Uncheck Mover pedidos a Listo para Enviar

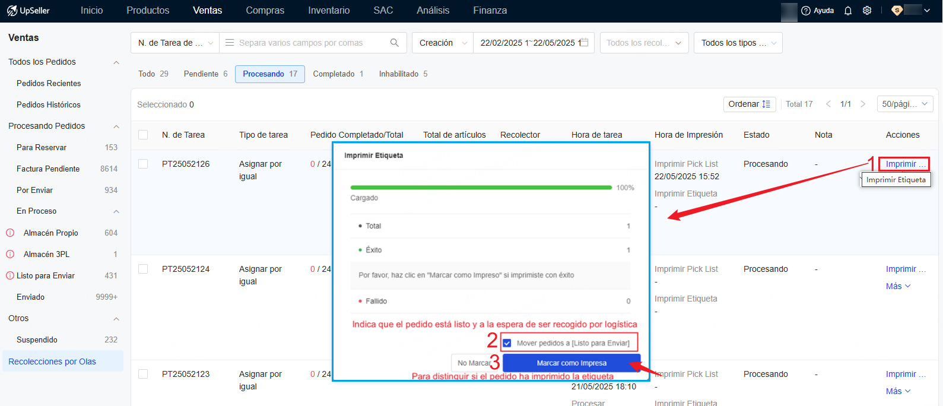click(x=507, y=343)
